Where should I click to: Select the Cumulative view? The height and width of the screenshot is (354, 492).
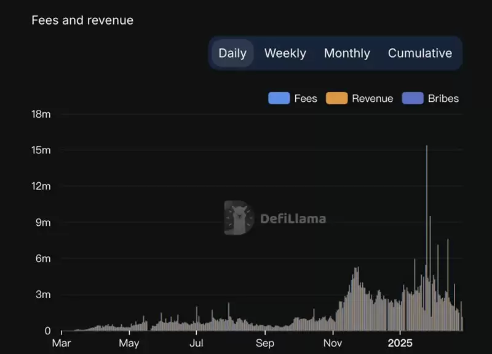coord(420,53)
